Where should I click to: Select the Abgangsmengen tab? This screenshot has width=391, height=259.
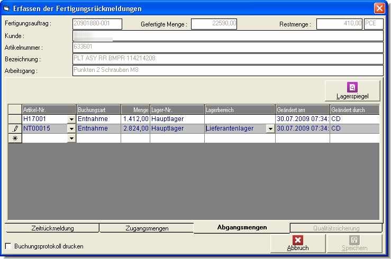[242, 227]
